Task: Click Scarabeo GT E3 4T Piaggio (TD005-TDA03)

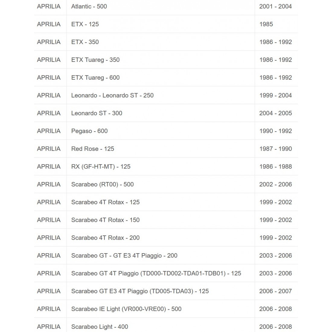Action: [140, 291]
